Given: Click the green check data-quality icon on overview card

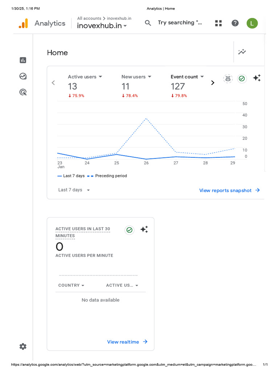Looking at the screenshot, I should pyautogui.click(x=242, y=79).
